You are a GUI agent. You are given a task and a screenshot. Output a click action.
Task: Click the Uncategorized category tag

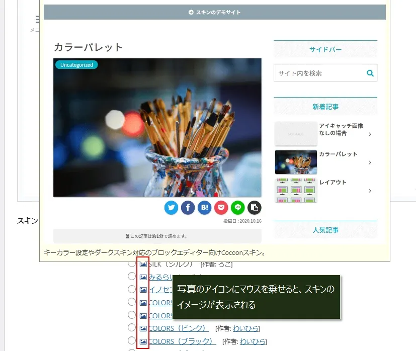76,65
